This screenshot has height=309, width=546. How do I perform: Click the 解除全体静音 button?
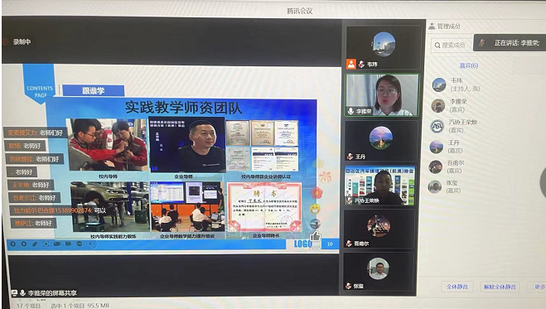(500, 287)
